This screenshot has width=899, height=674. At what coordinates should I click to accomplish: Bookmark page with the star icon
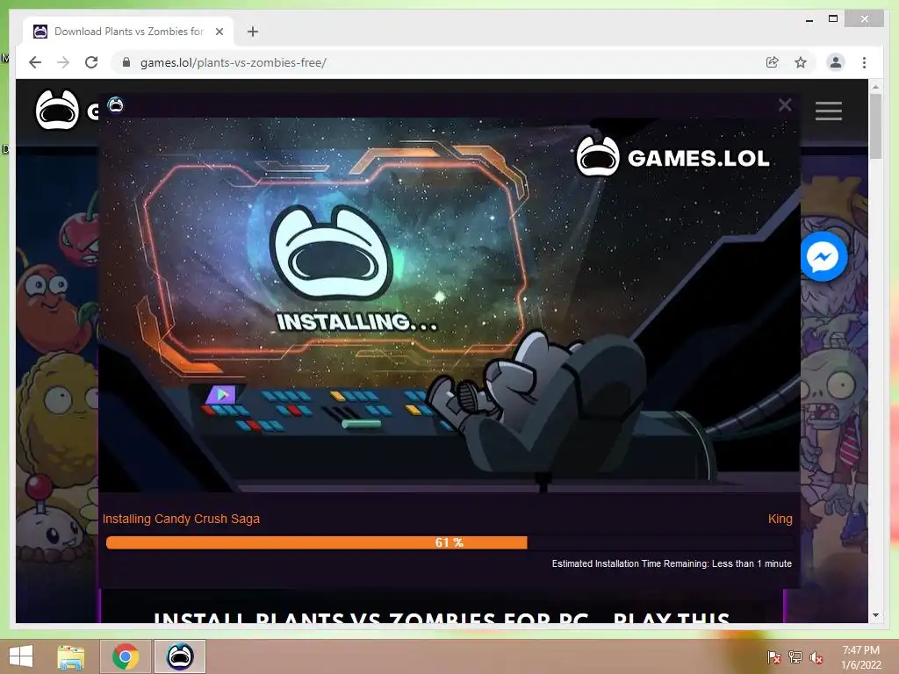801,62
